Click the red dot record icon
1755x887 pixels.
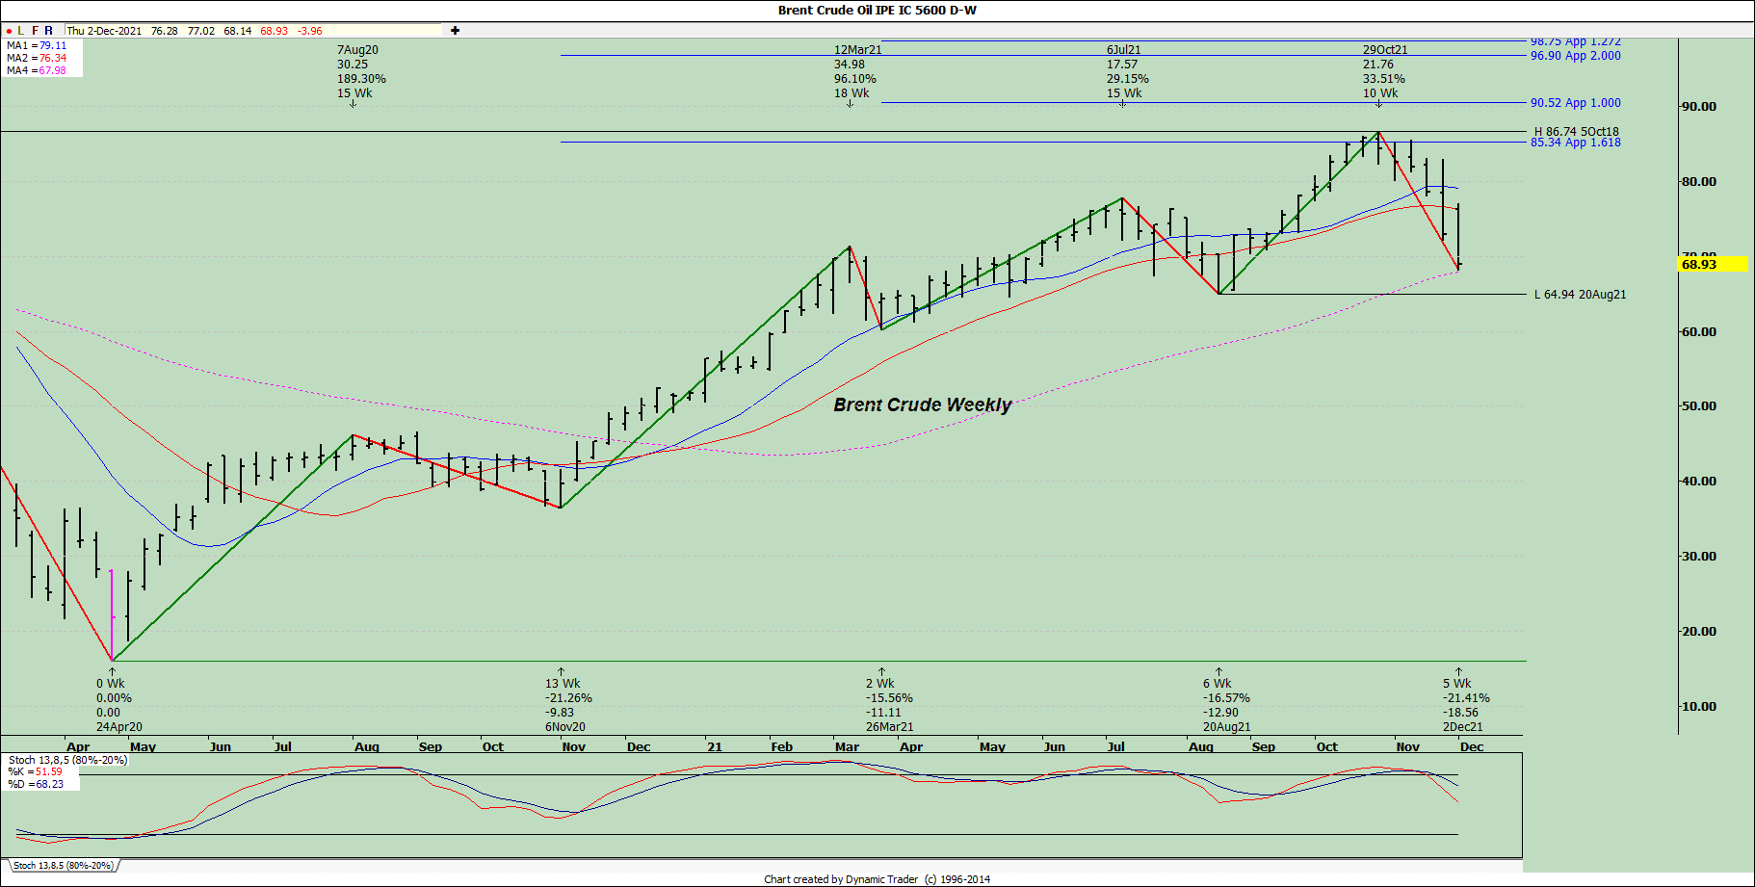coord(9,31)
